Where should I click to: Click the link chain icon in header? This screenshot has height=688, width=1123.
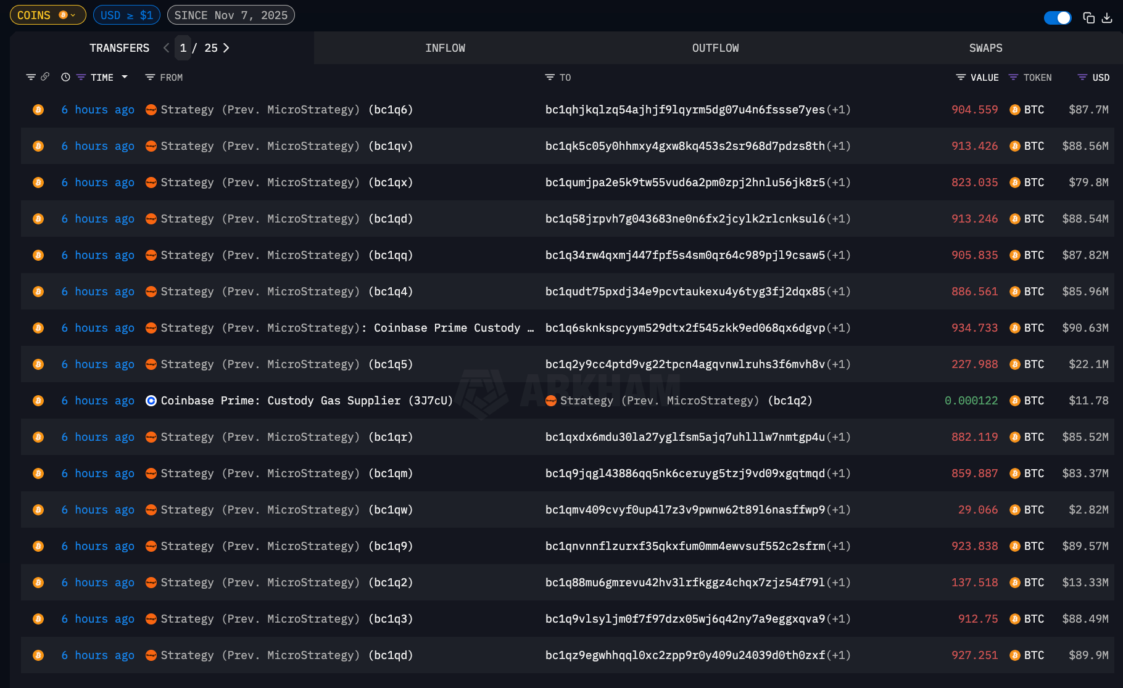click(x=45, y=77)
